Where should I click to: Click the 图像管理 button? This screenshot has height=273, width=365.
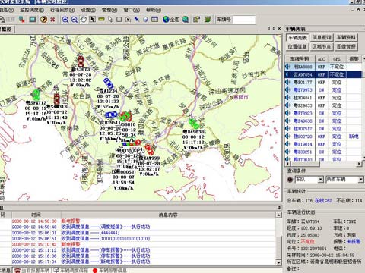(346, 46)
